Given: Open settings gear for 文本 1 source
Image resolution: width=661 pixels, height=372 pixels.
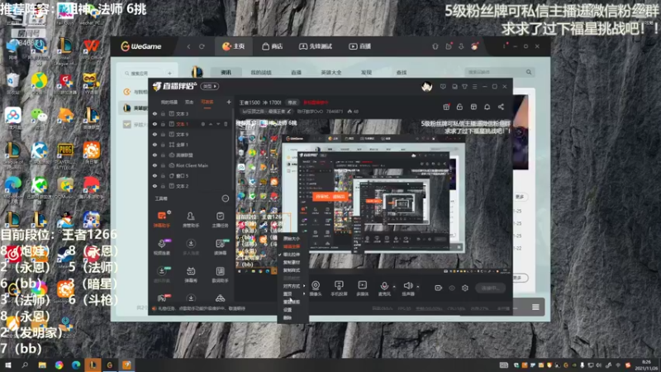Looking at the screenshot, I should [203, 124].
